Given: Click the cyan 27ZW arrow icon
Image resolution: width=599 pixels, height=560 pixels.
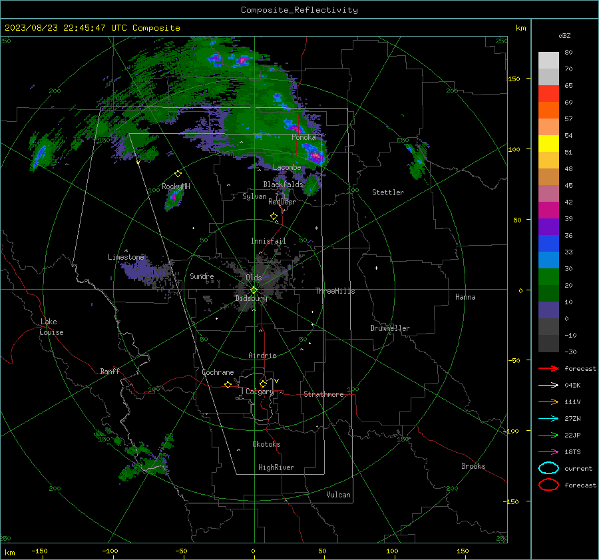Looking at the screenshot, I should [548, 419].
